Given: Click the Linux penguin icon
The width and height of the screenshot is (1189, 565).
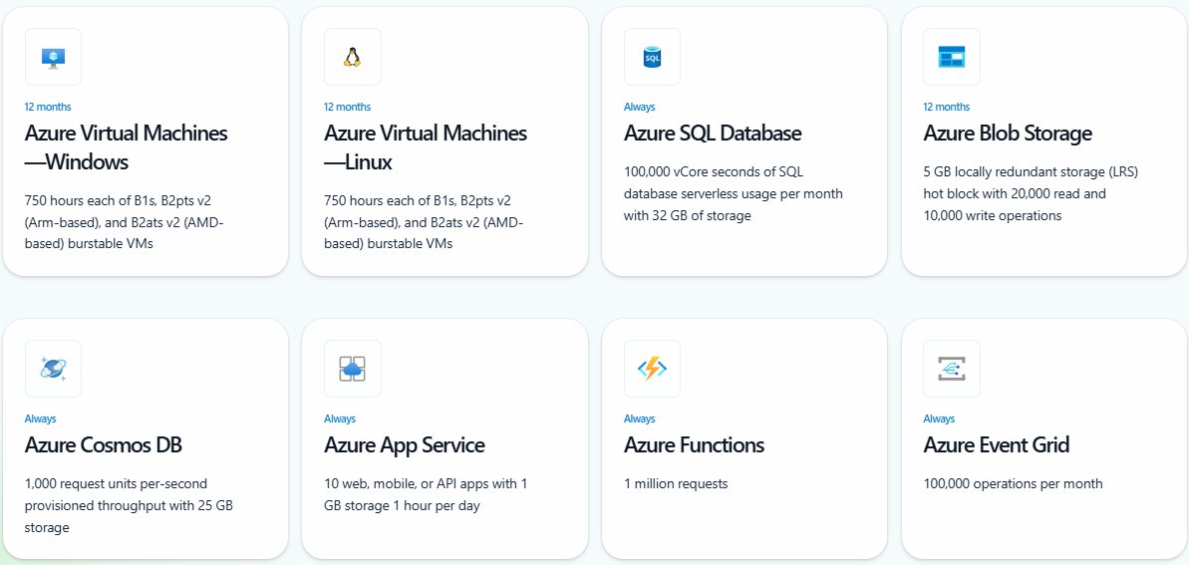Looking at the screenshot, I should (353, 57).
